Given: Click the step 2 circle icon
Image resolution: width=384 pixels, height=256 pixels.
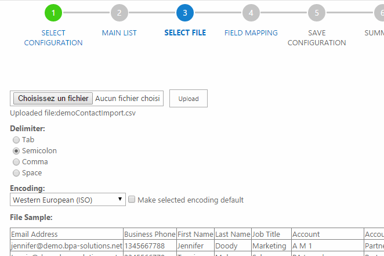Looking at the screenshot, I should [x=119, y=12].
